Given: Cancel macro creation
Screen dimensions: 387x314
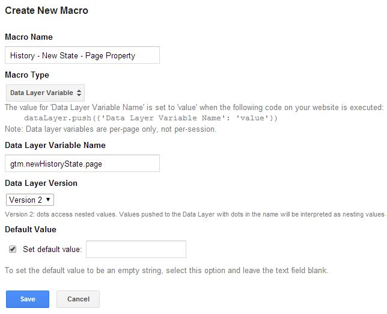Looking at the screenshot, I should [78, 299].
